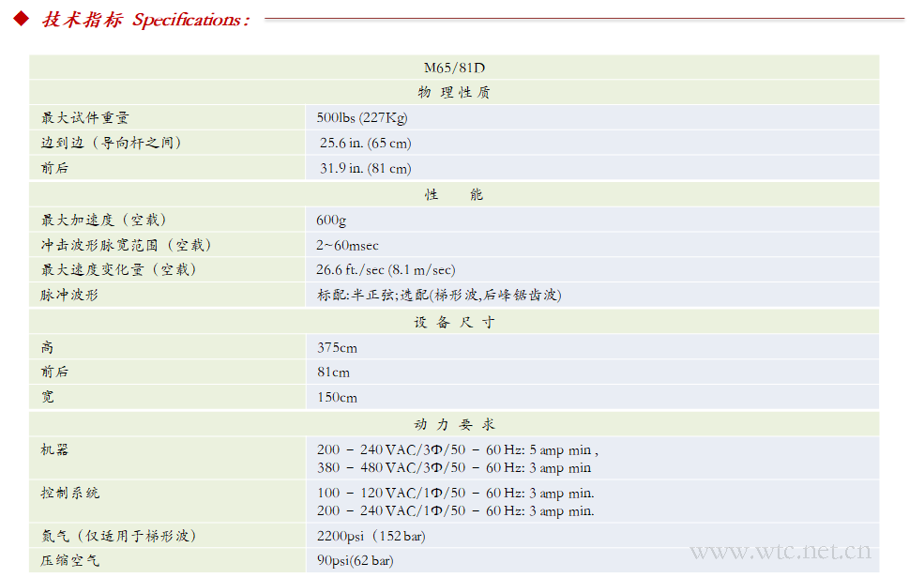This screenshot has width=909, height=578.
Task: Select the 最大试件重量 row label
Action: point(85,117)
